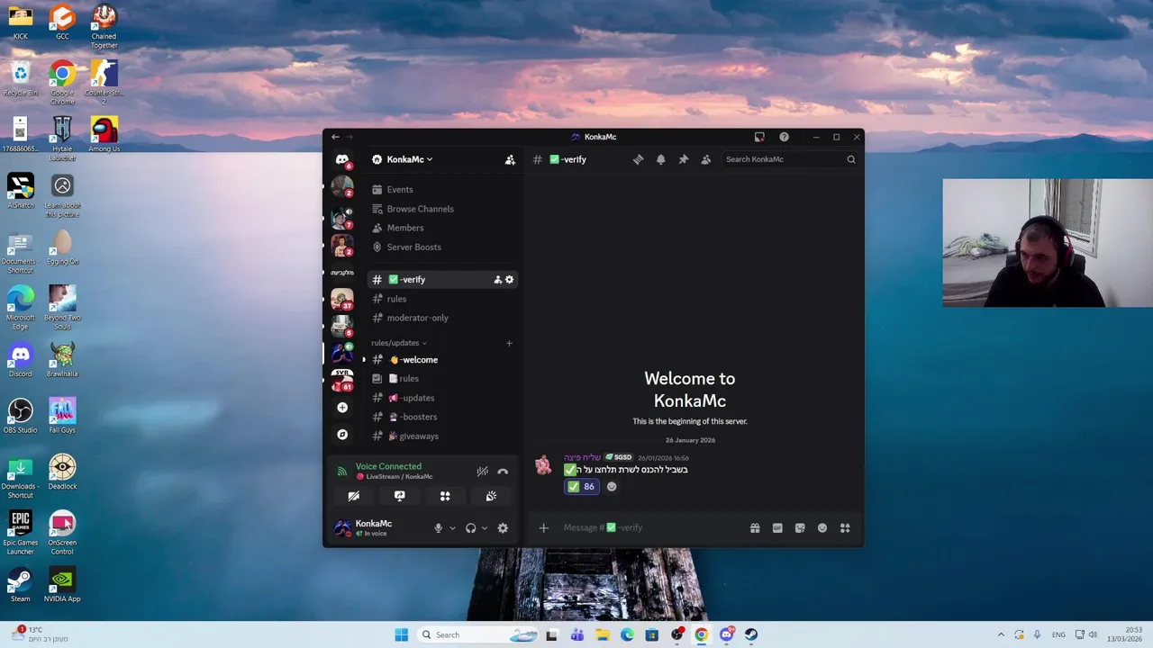Open OBS Studio desktop shortcut
The image size is (1153, 648).
[20, 416]
